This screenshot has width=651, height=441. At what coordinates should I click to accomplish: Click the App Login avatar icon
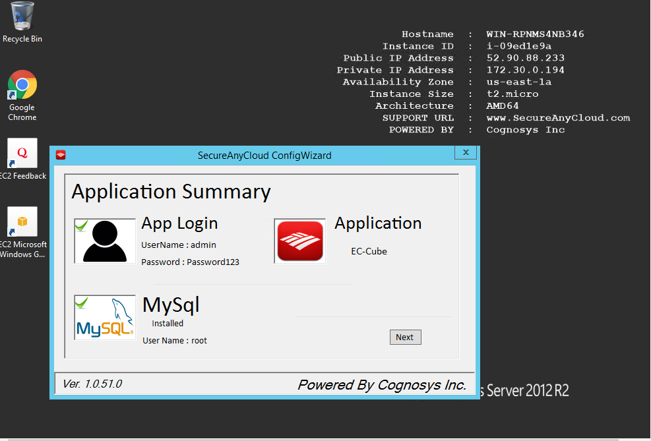click(104, 240)
